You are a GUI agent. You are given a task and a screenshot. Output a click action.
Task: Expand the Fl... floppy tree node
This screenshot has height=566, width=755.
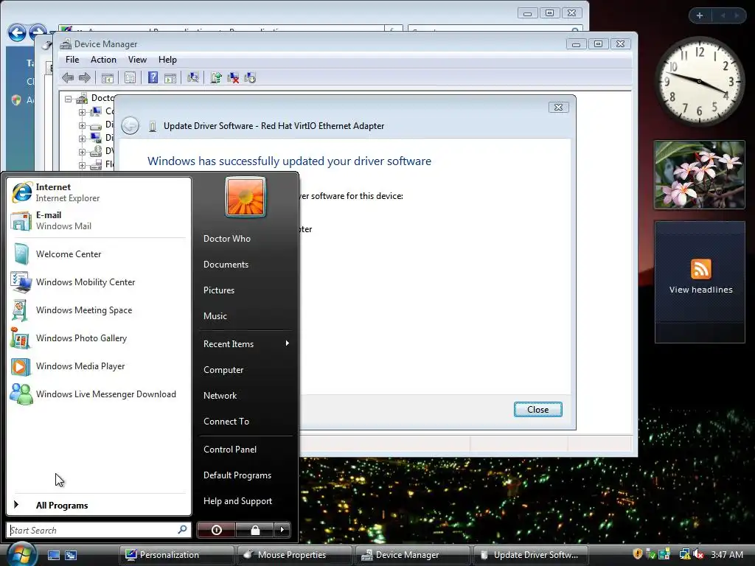82,165
